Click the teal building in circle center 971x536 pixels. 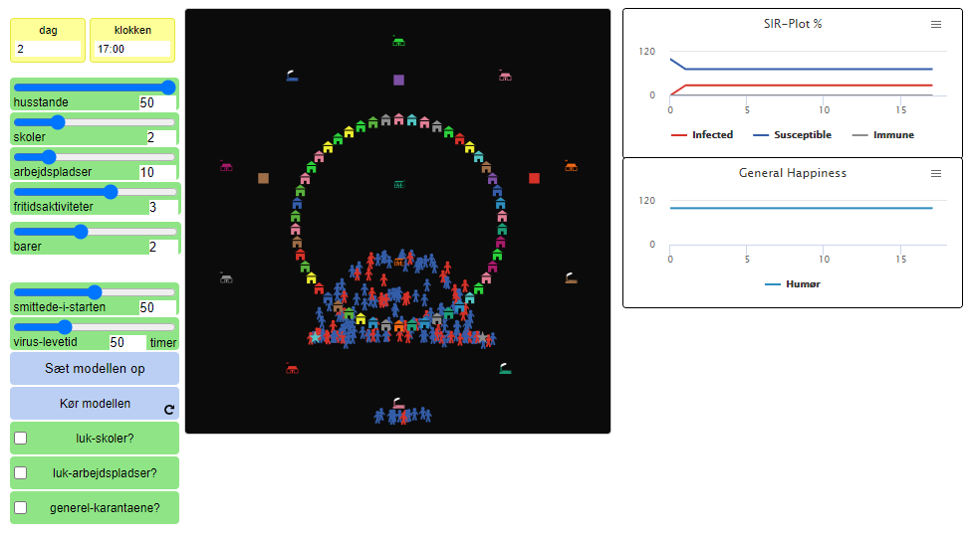click(x=399, y=184)
